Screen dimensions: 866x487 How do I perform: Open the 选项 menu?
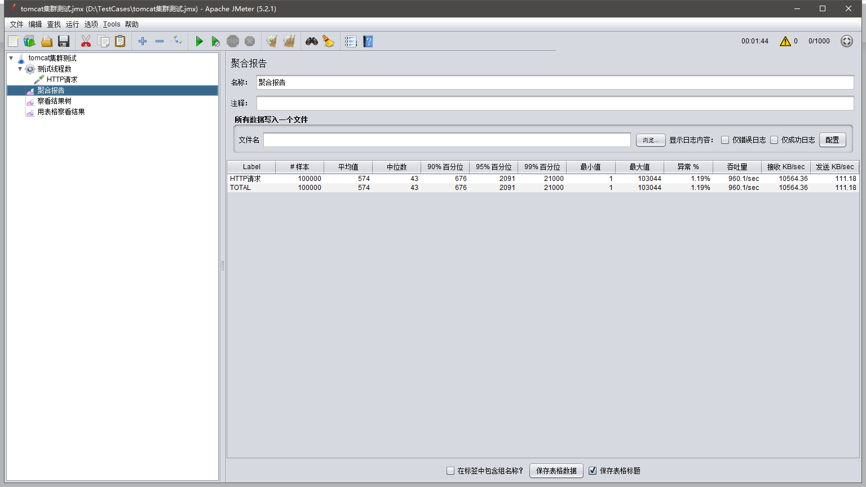point(91,24)
